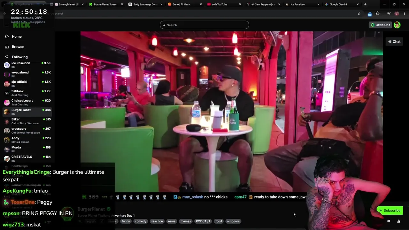The width and height of the screenshot is (409, 230).
Task: Click the Kick search field
Action: click(x=204, y=25)
